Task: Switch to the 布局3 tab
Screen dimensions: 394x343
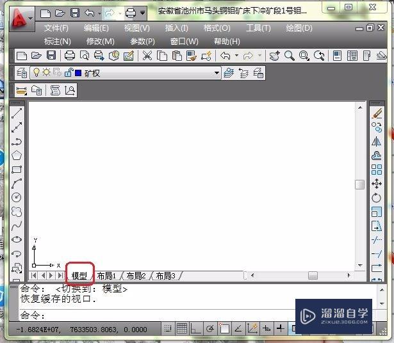Action: 165,276
